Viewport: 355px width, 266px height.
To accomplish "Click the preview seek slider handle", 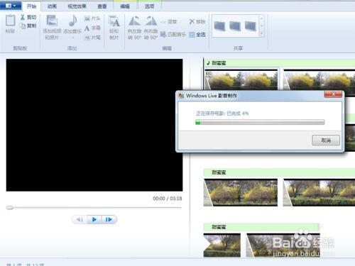I will [9, 208].
